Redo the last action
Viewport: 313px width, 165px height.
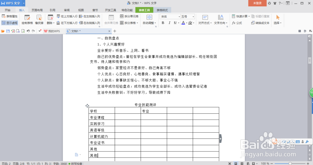(x=33, y=31)
